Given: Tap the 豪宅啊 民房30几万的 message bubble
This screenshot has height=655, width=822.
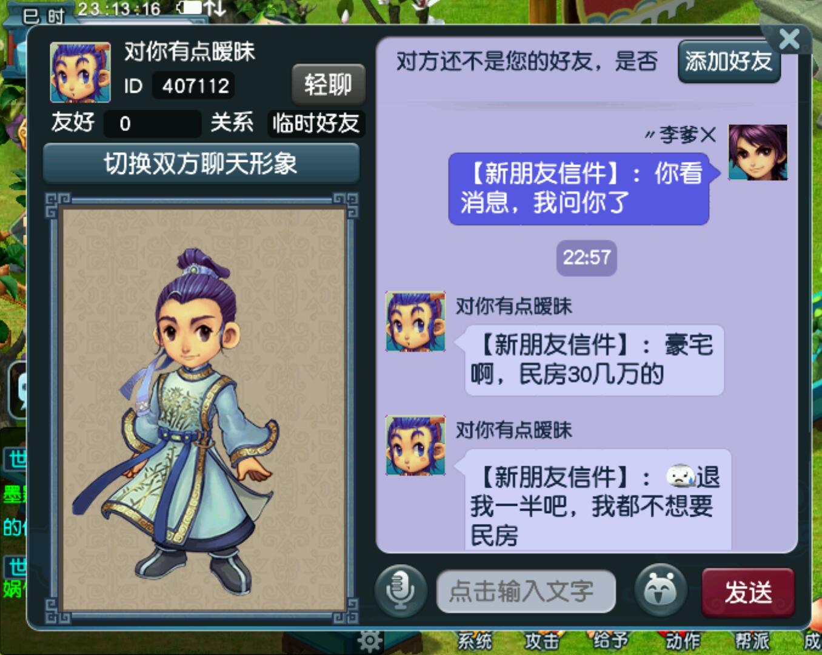Looking at the screenshot, I should tap(594, 360).
